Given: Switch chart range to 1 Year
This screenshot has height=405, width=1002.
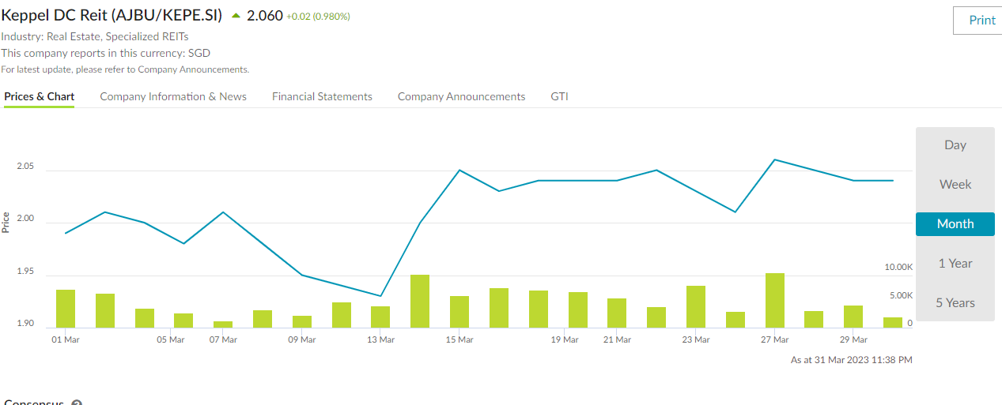Looking at the screenshot, I should (x=955, y=264).
